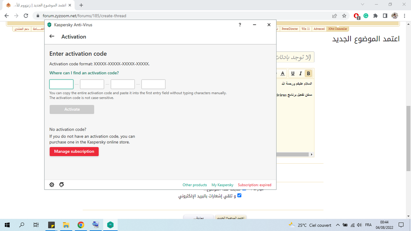Open Kaspersky support headset icon

[x=62, y=184]
